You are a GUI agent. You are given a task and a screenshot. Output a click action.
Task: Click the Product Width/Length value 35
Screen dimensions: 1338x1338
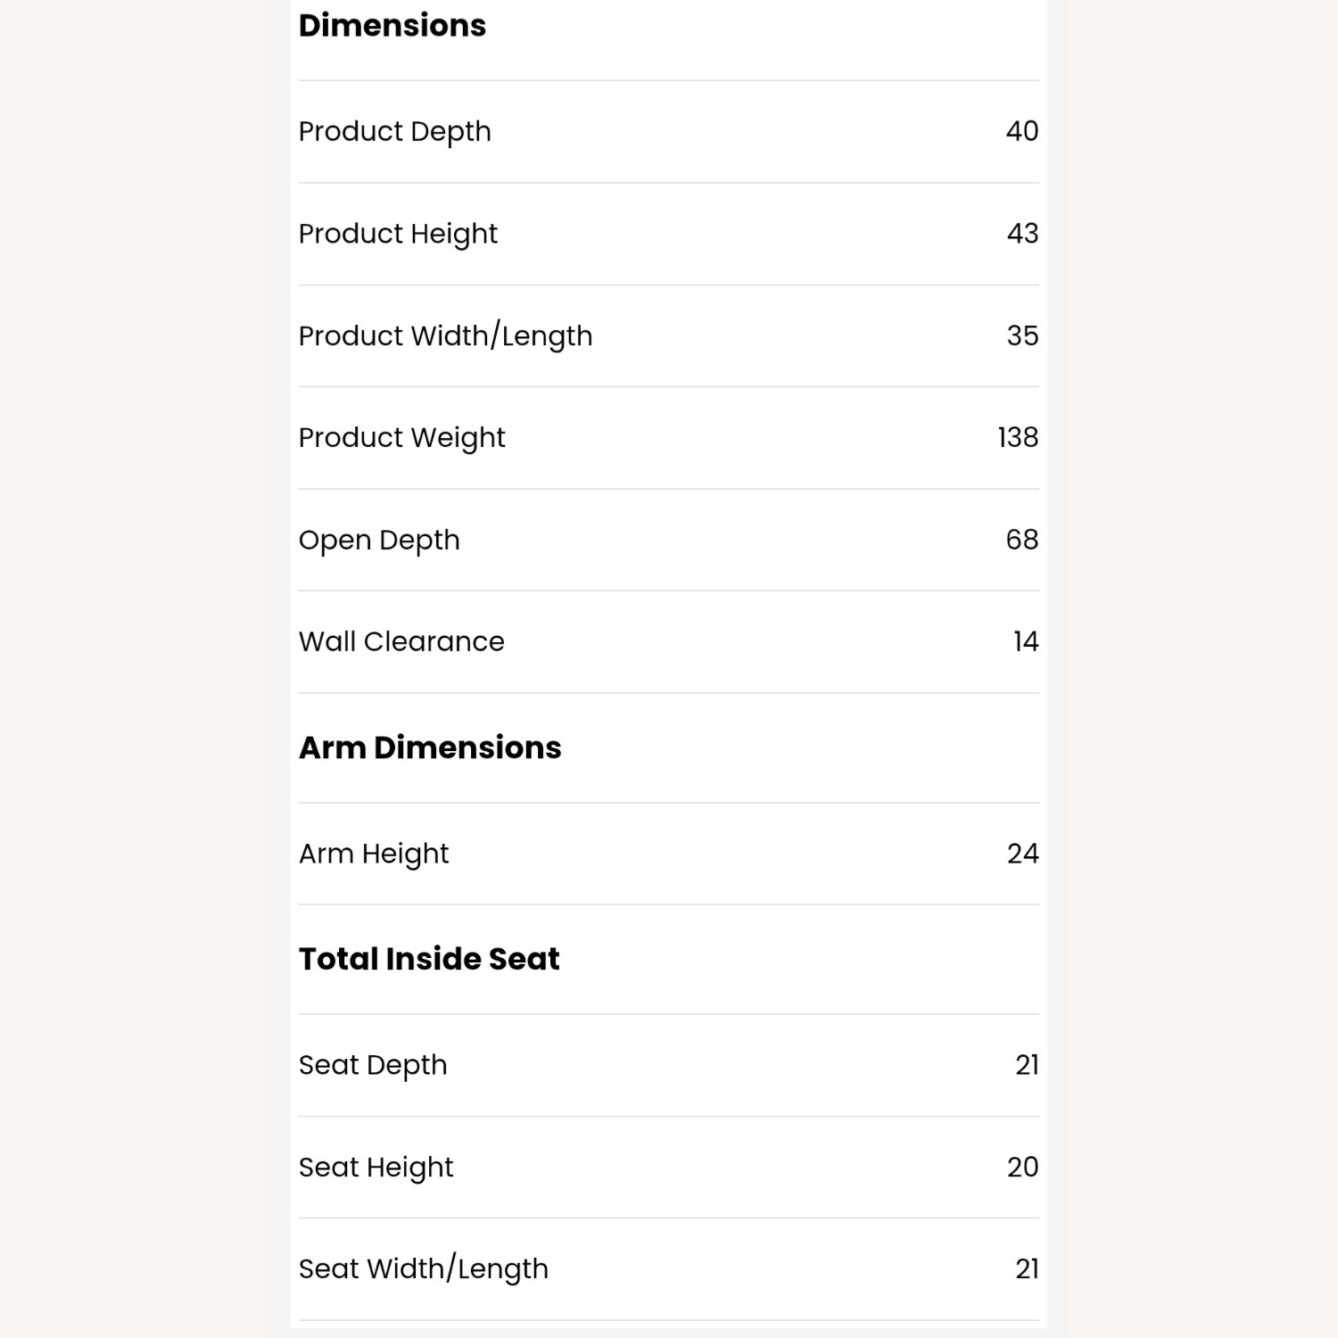pos(1022,336)
